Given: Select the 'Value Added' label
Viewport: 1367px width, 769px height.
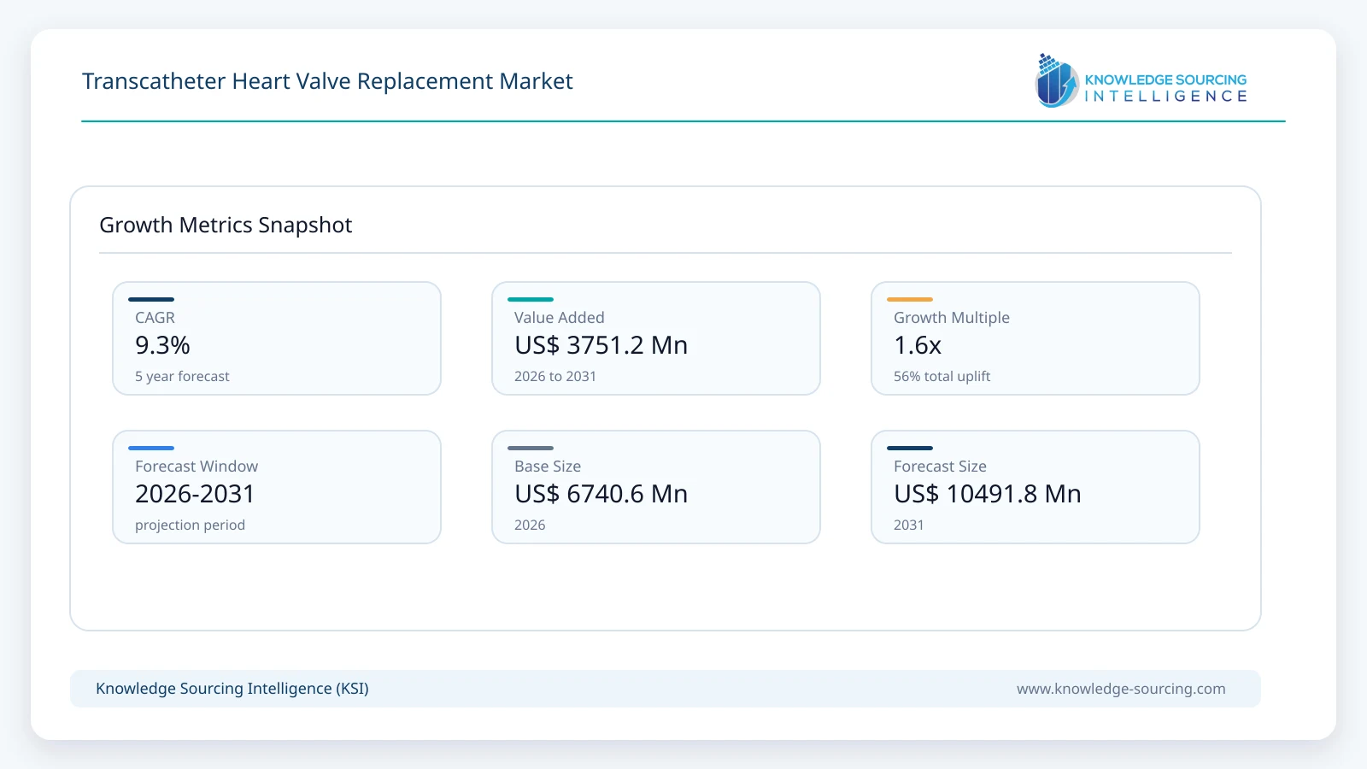Looking at the screenshot, I should pyautogui.click(x=559, y=318).
